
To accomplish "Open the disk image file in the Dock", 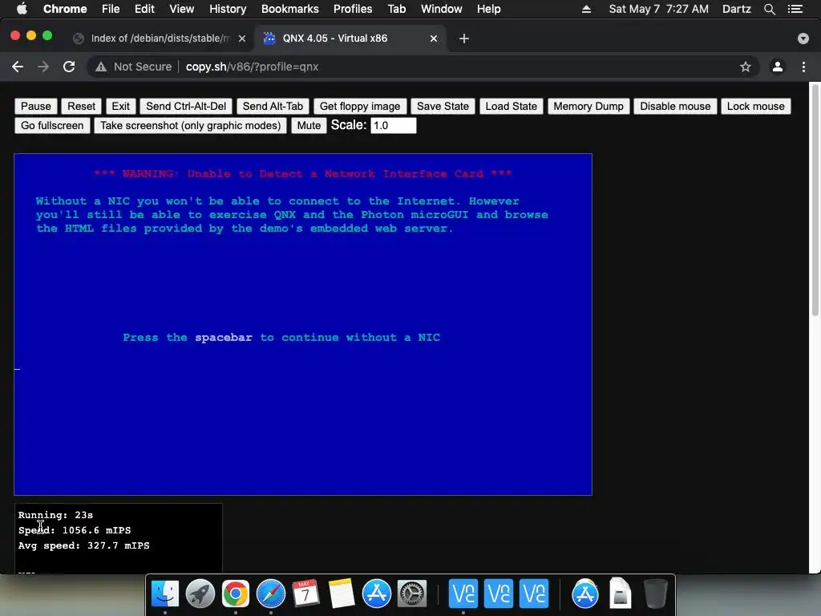I will coord(620,594).
